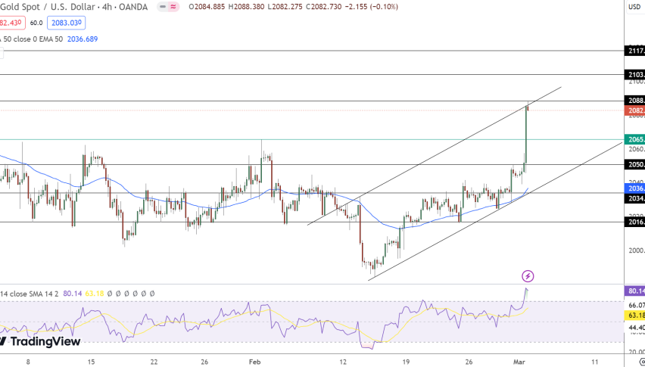
Task: Click the '19' date label on time axis
Action: pos(406,362)
